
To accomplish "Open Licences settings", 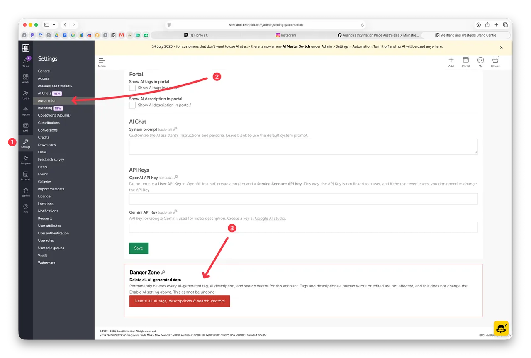I will pyautogui.click(x=45, y=196).
